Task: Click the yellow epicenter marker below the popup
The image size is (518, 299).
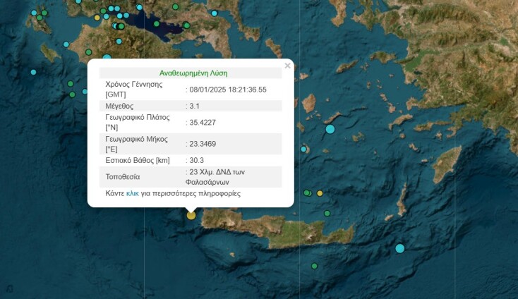Action: pyautogui.click(x=191, y=215)
